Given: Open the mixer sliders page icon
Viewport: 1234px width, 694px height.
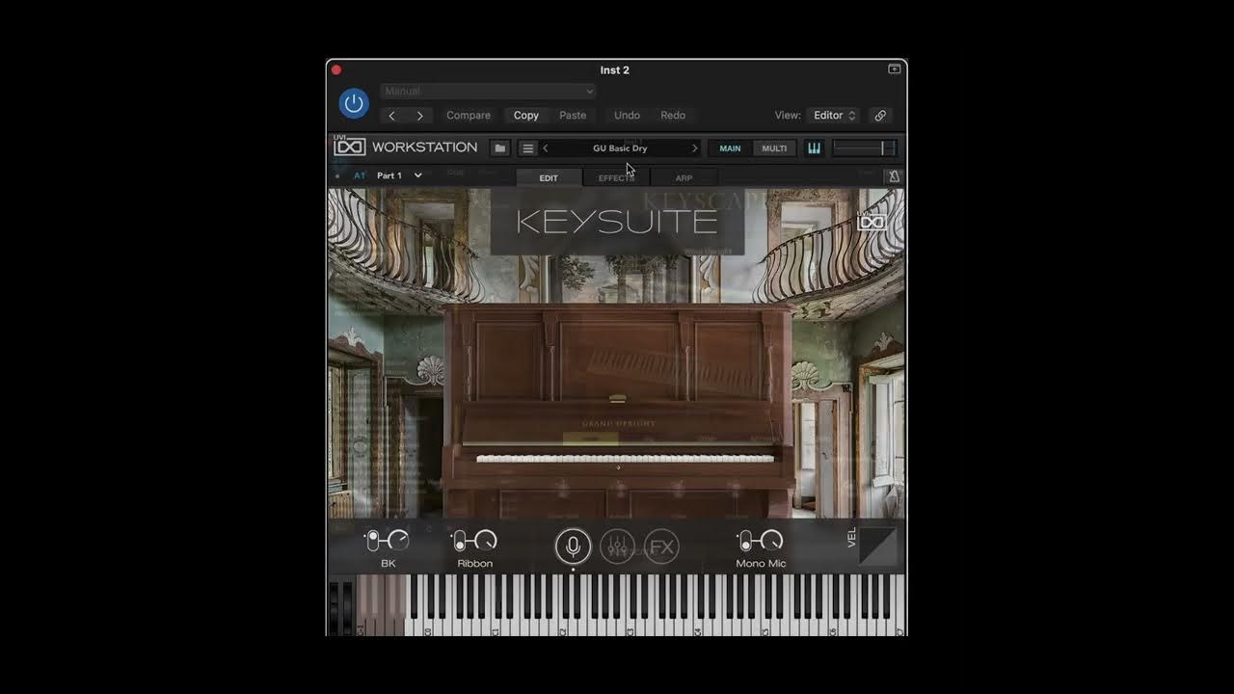Looking at the screenshot, I should coord(617,547).
